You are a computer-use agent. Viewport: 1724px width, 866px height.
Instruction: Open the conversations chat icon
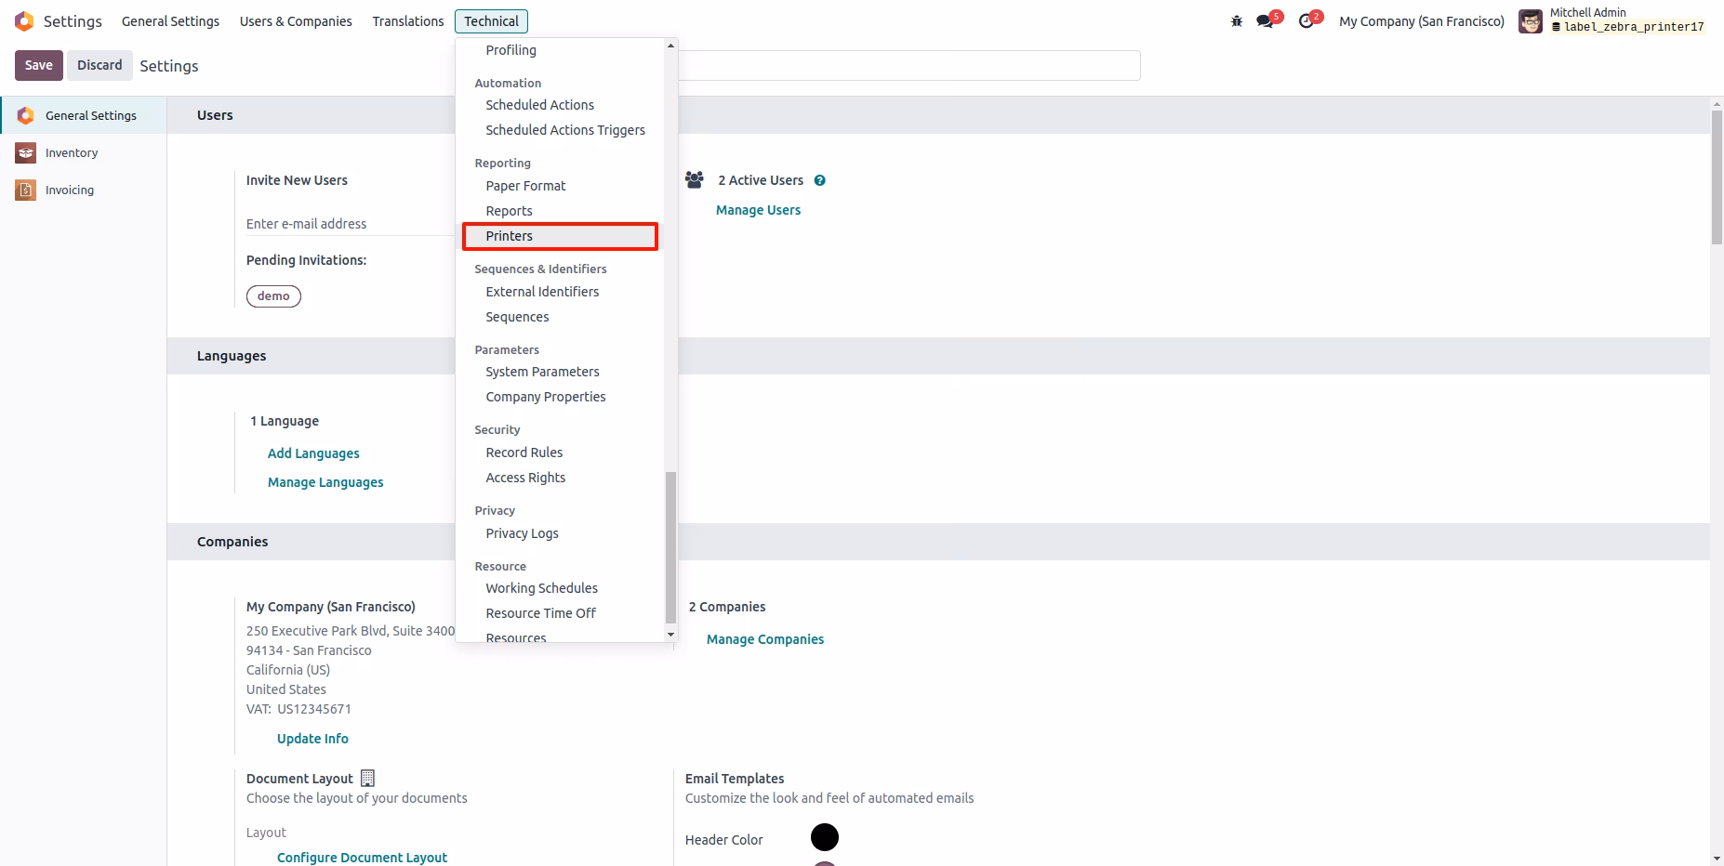[x=1265, y=20]
